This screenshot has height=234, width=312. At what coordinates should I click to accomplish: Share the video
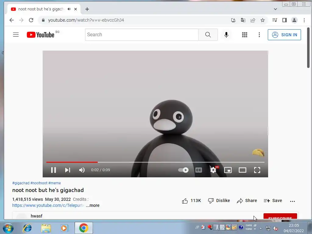click(x=247, y=200)
